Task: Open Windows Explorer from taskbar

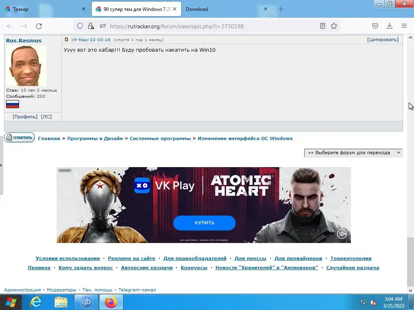Action: pyautogui.click(x=61, y=302)
